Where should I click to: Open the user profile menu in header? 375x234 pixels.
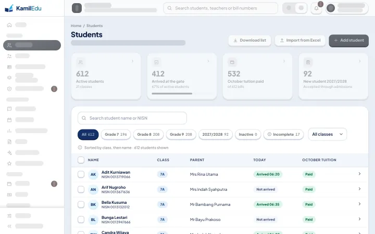pyautogui.click(x=347, y=8)
